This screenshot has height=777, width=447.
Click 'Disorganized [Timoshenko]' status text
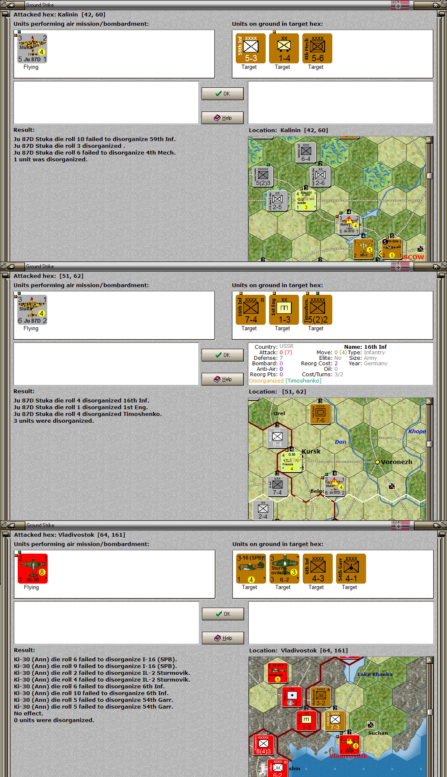(x=285, y=381)
